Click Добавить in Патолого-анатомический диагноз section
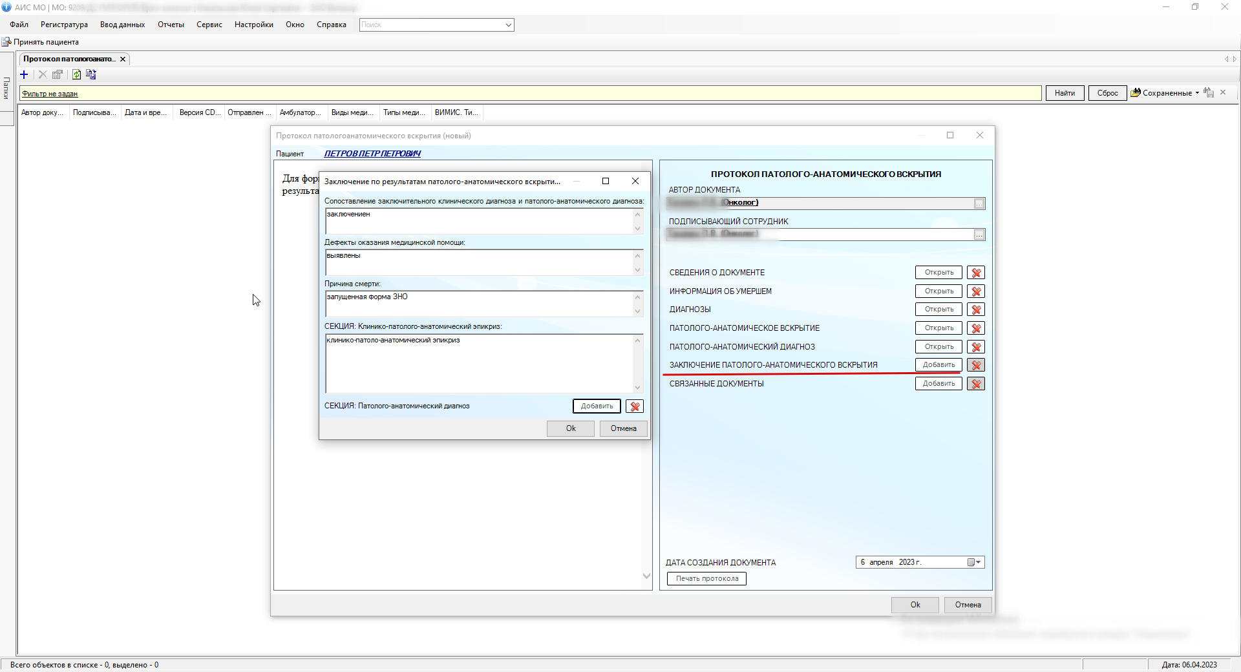1241x672 pixels. click(597, 406)
